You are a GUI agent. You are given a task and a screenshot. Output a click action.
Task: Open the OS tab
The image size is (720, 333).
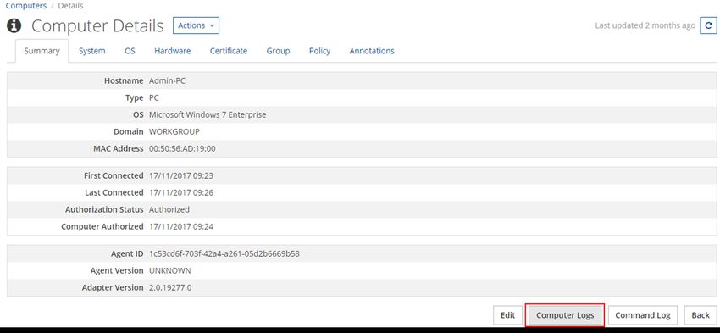click(x=130, y=51)
